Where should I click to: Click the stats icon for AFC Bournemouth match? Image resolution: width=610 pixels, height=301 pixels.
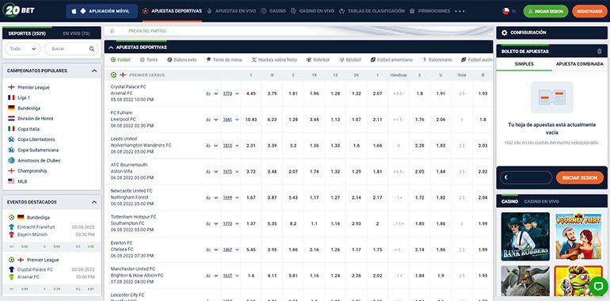tap(208, 172)
